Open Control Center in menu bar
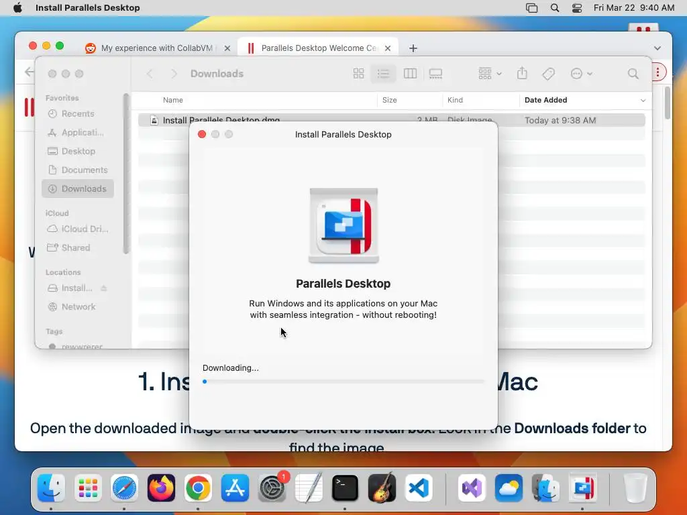Viewport: 687px width, 515px height. click(577, 8)
